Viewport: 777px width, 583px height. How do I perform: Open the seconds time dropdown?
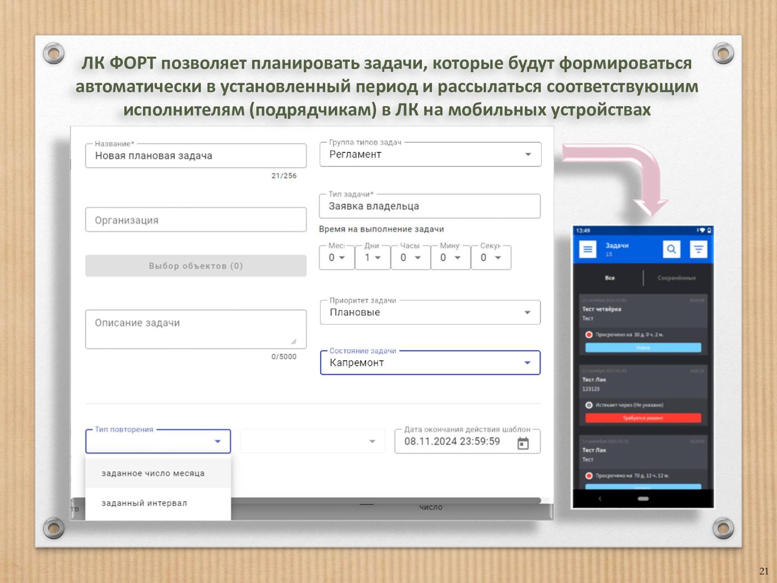(x=491, y=258)
